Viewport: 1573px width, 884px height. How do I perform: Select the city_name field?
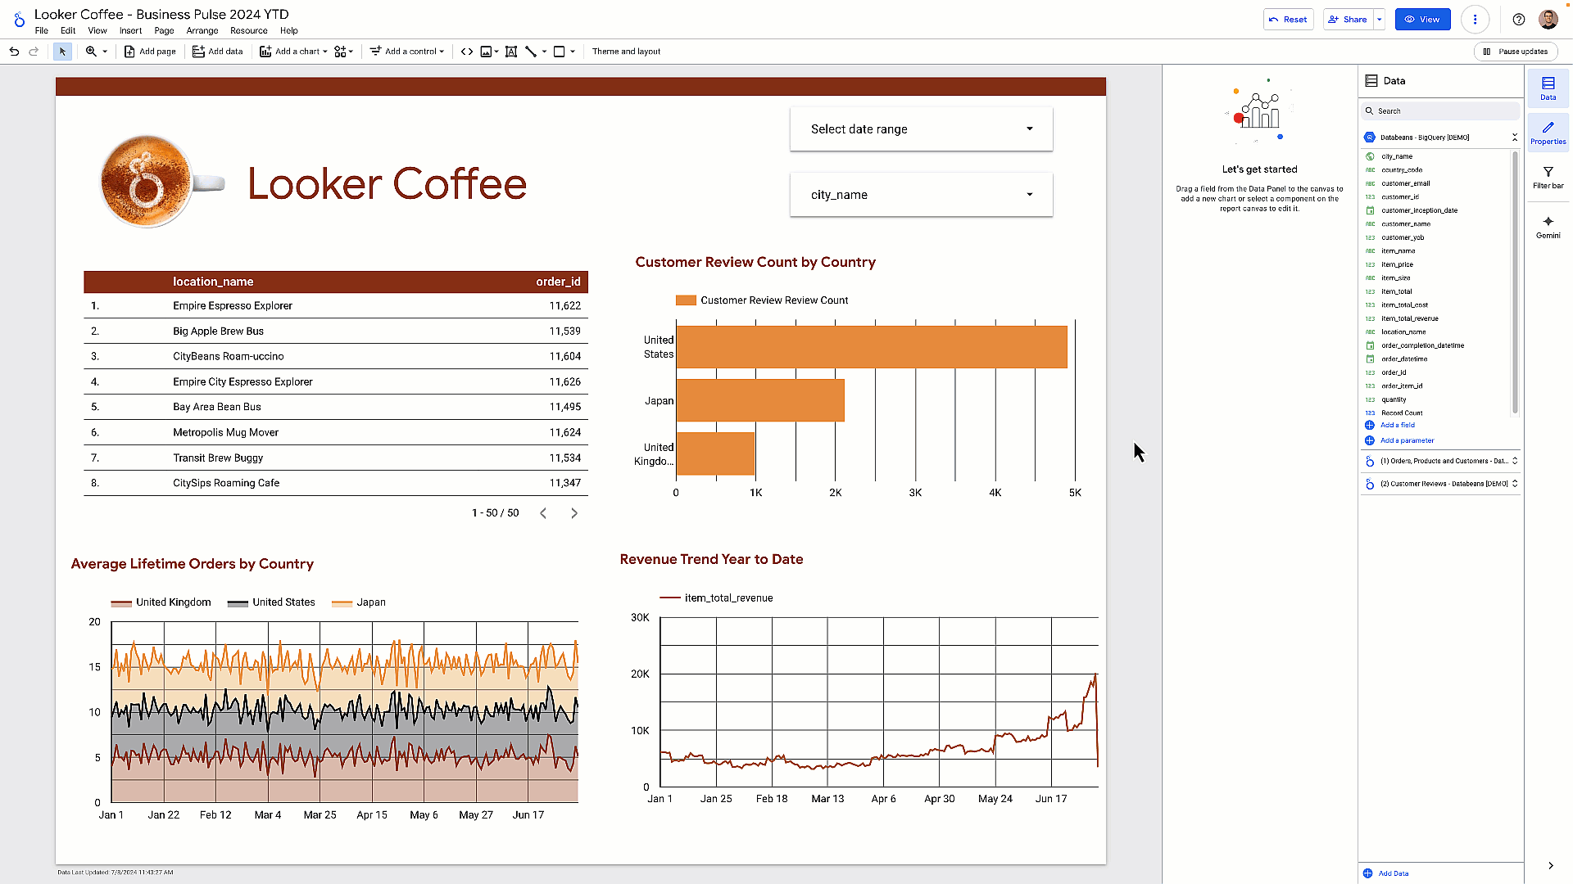(1397, 156)
